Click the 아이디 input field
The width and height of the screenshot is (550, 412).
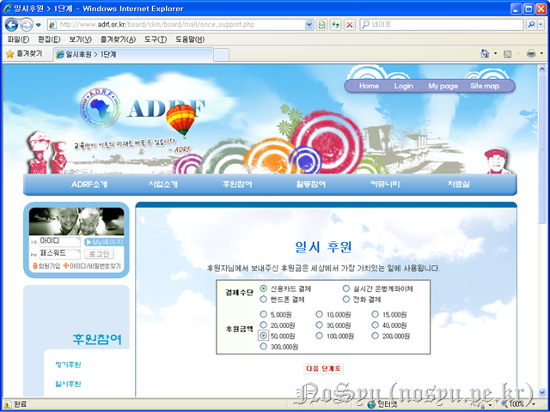[x=61, y=242]
